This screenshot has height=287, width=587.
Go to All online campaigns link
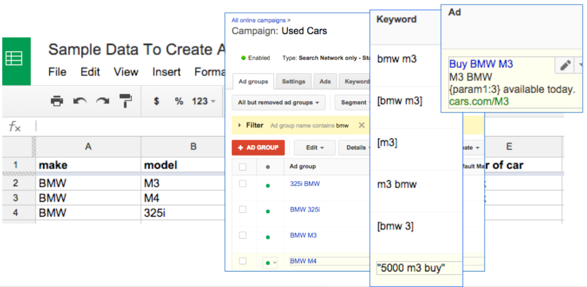pyautogui.click(x=258, y=20)
